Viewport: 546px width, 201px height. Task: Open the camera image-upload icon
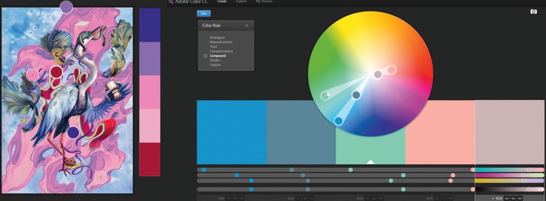click(533, 12)
